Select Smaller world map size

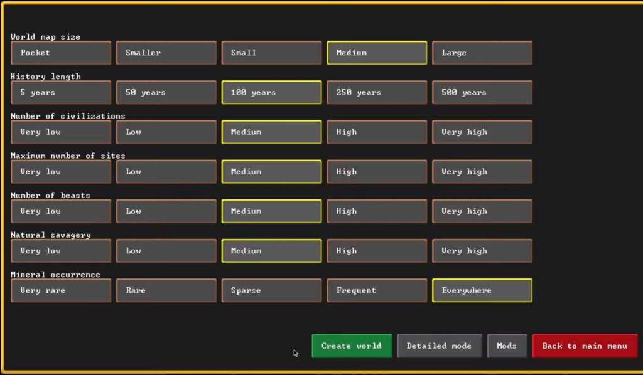pyautogui.click(x=166, y=53)
